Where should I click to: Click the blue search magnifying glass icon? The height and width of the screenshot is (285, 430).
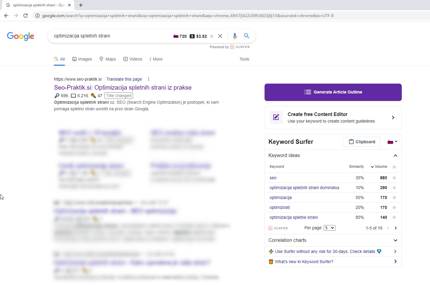(x=247, y=36)
